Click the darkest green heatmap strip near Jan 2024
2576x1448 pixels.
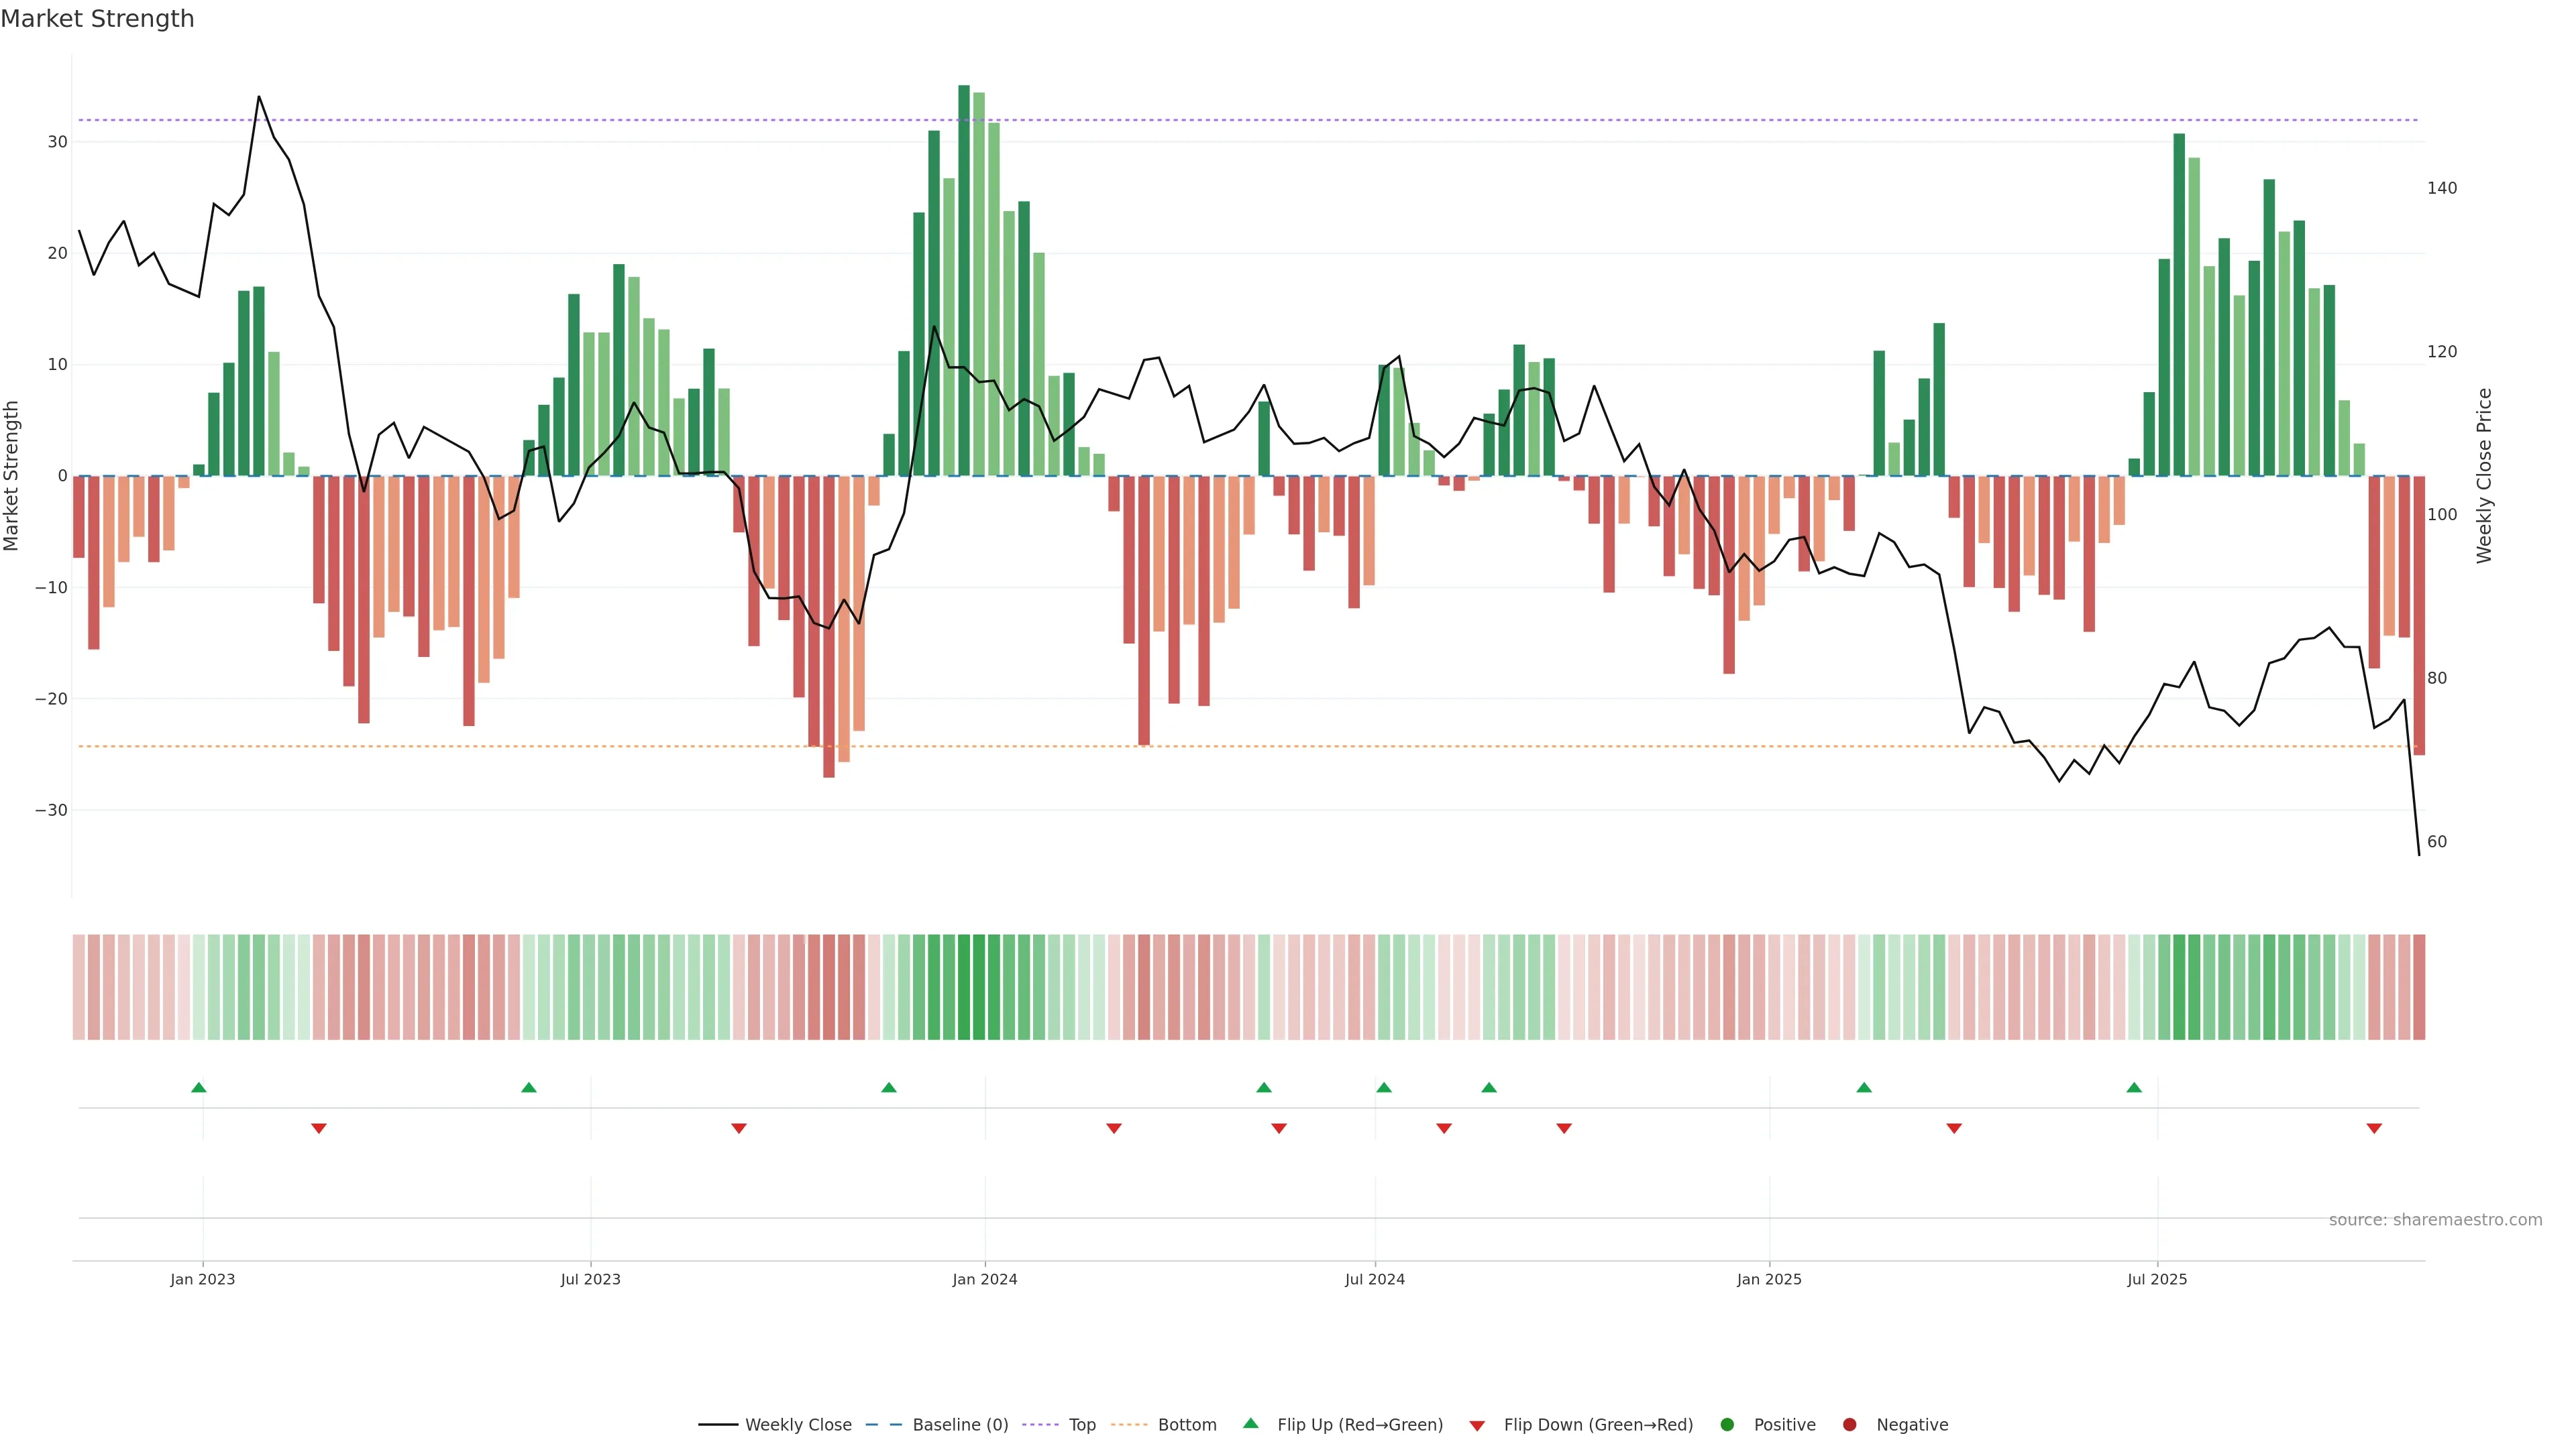tap(964, 986)
